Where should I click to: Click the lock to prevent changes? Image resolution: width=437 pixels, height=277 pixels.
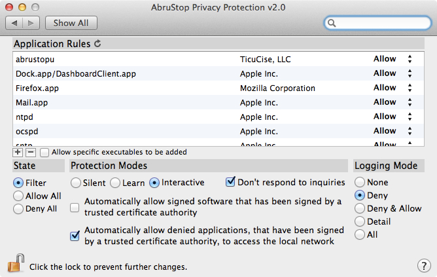[16, 263]
